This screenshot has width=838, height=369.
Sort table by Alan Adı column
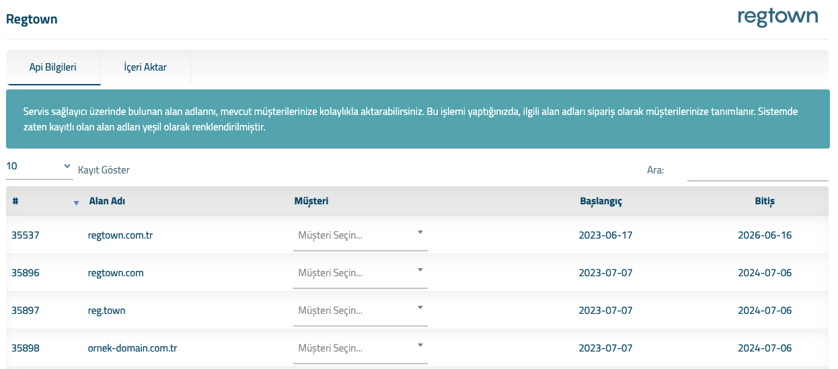click(107, 202)
